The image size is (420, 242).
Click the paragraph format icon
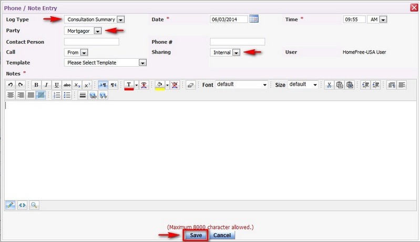click(x=391, y=85)
